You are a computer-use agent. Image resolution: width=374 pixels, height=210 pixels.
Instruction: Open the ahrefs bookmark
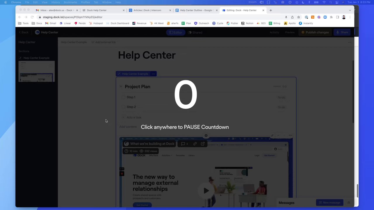[x=173, y=23]
